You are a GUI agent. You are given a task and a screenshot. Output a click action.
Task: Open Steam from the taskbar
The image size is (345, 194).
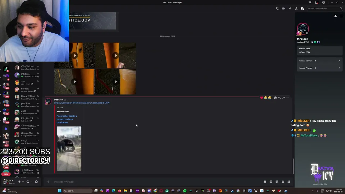click(x=232, y=191)
